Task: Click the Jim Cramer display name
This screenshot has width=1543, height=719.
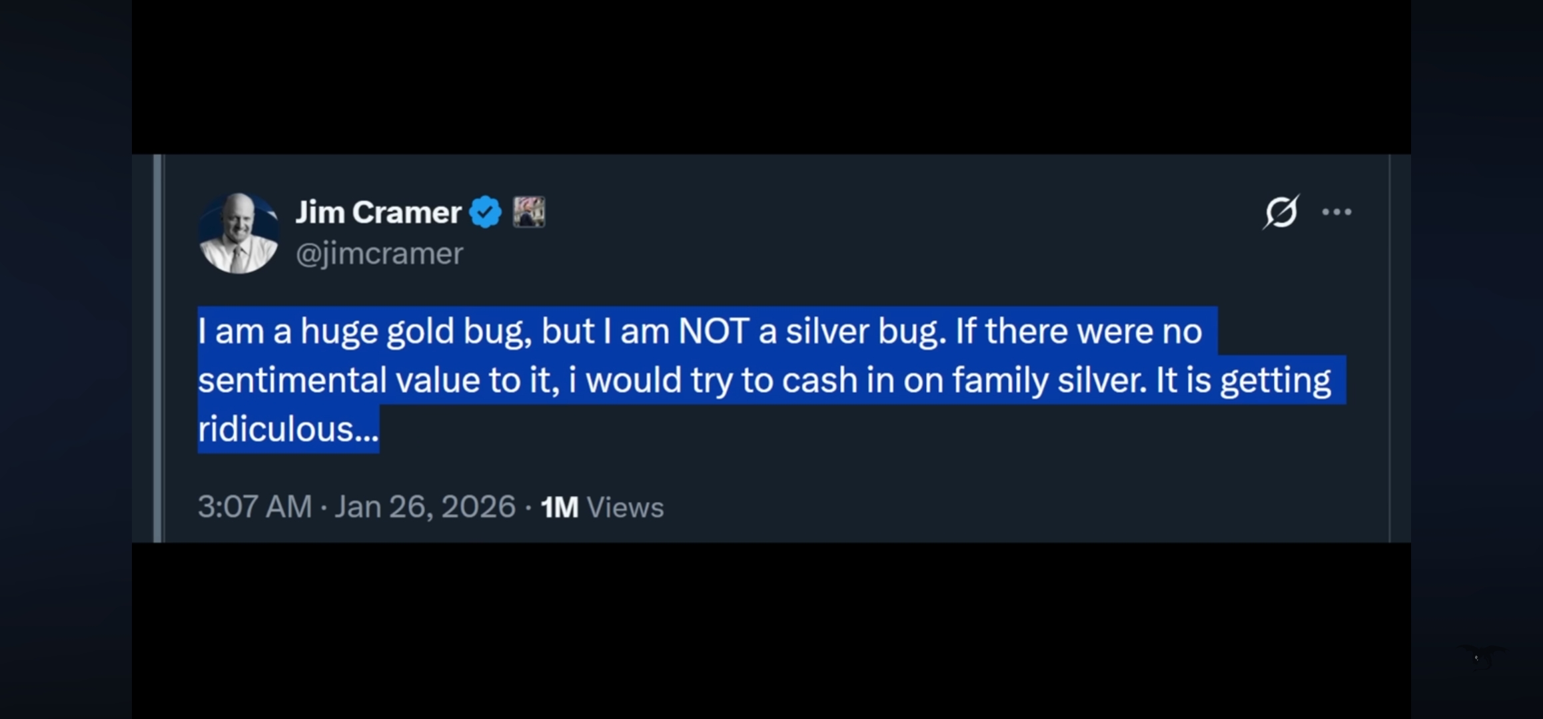Action: (x=378, y=212)
